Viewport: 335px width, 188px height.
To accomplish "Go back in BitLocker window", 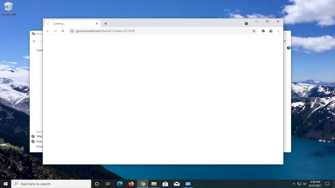I will point(34,41).
